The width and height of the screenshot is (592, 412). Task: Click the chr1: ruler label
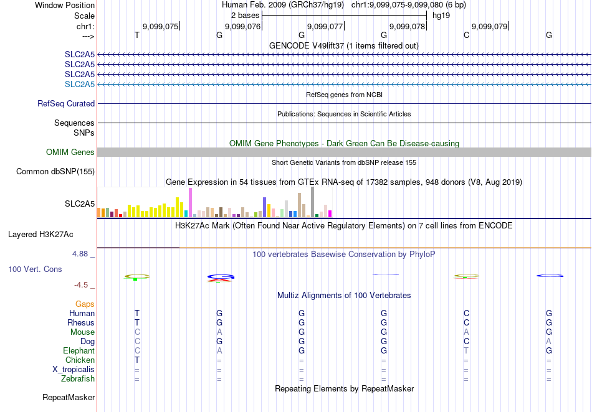pyautogui.click(x=85, y=26)
